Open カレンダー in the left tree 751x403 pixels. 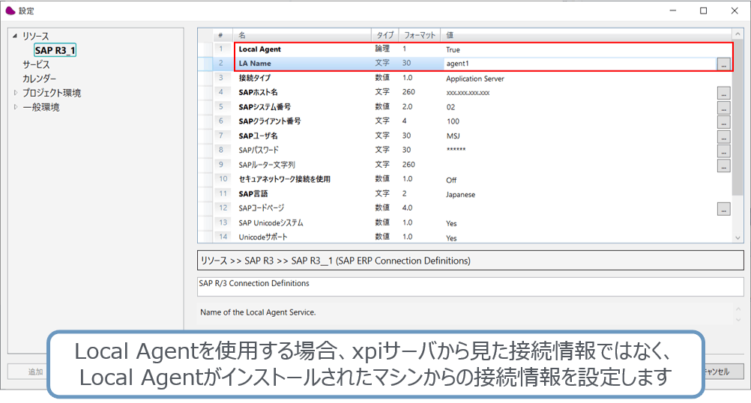pyautogui.click(x=39, y=79)
